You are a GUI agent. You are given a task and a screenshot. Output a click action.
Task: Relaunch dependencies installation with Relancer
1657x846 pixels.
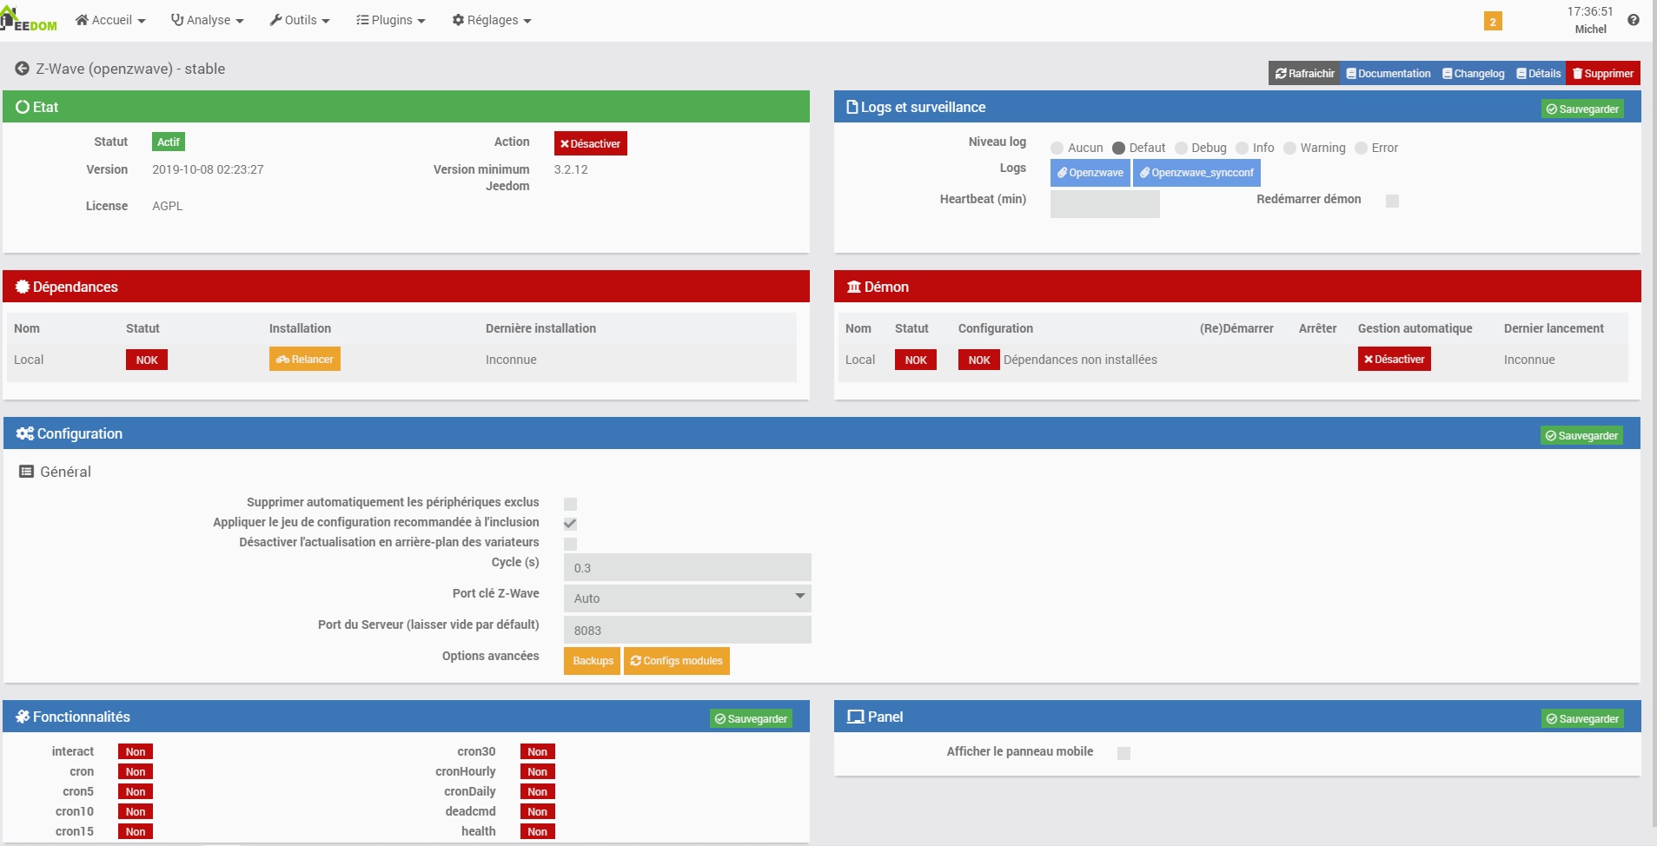tap(305, 360)
